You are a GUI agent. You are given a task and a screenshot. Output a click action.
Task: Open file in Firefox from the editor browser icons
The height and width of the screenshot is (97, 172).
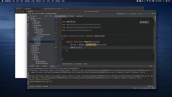pos(143,22)
